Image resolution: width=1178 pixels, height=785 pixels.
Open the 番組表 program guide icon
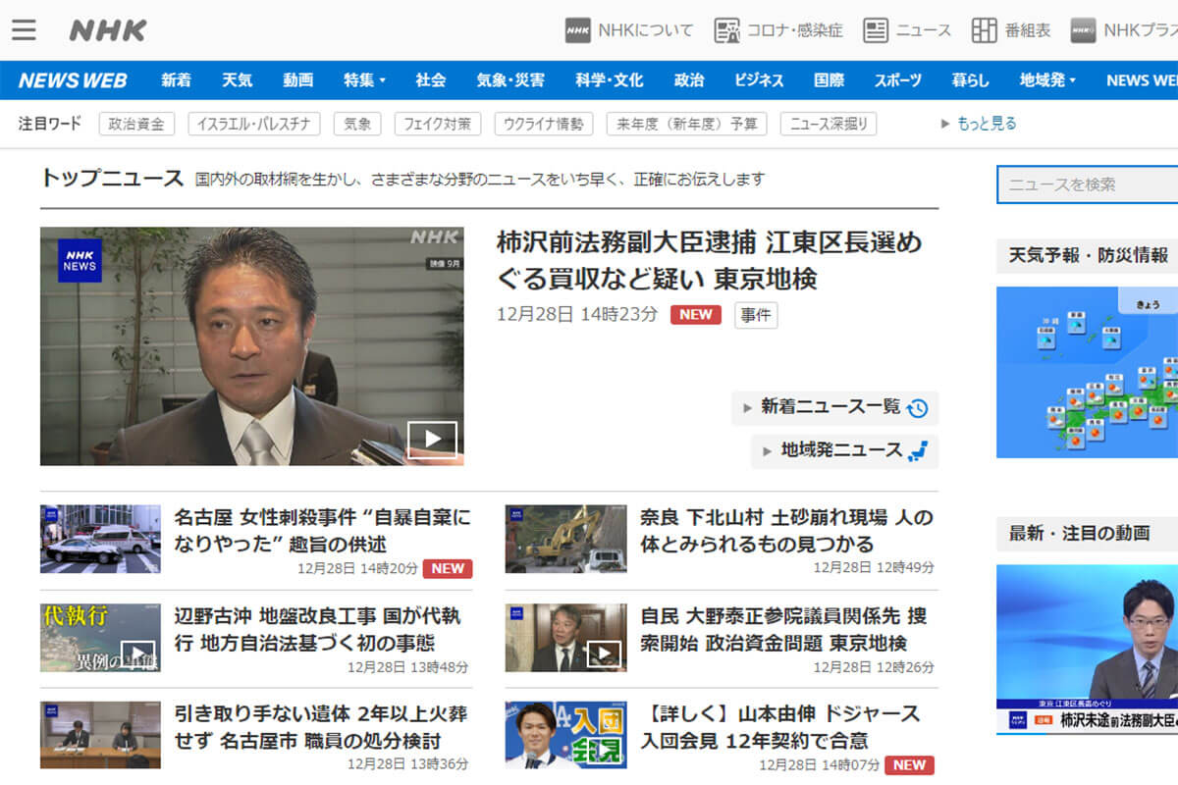click(x=985, y=30)
